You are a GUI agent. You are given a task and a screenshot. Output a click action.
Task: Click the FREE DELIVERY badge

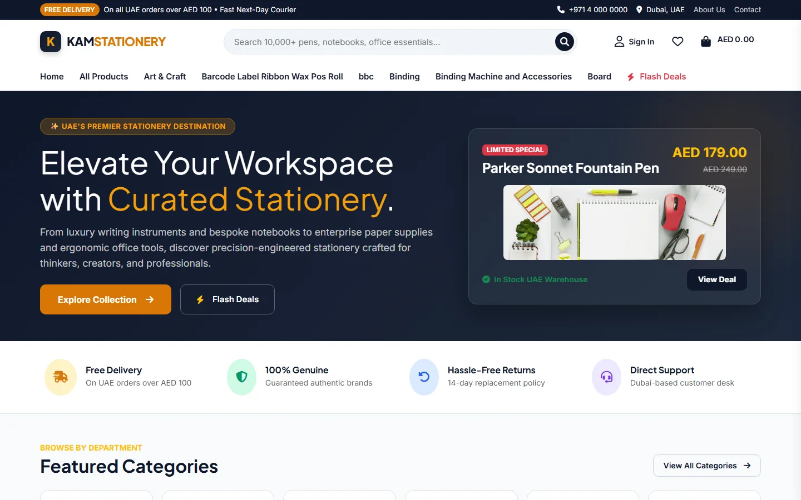coord(70,9)
